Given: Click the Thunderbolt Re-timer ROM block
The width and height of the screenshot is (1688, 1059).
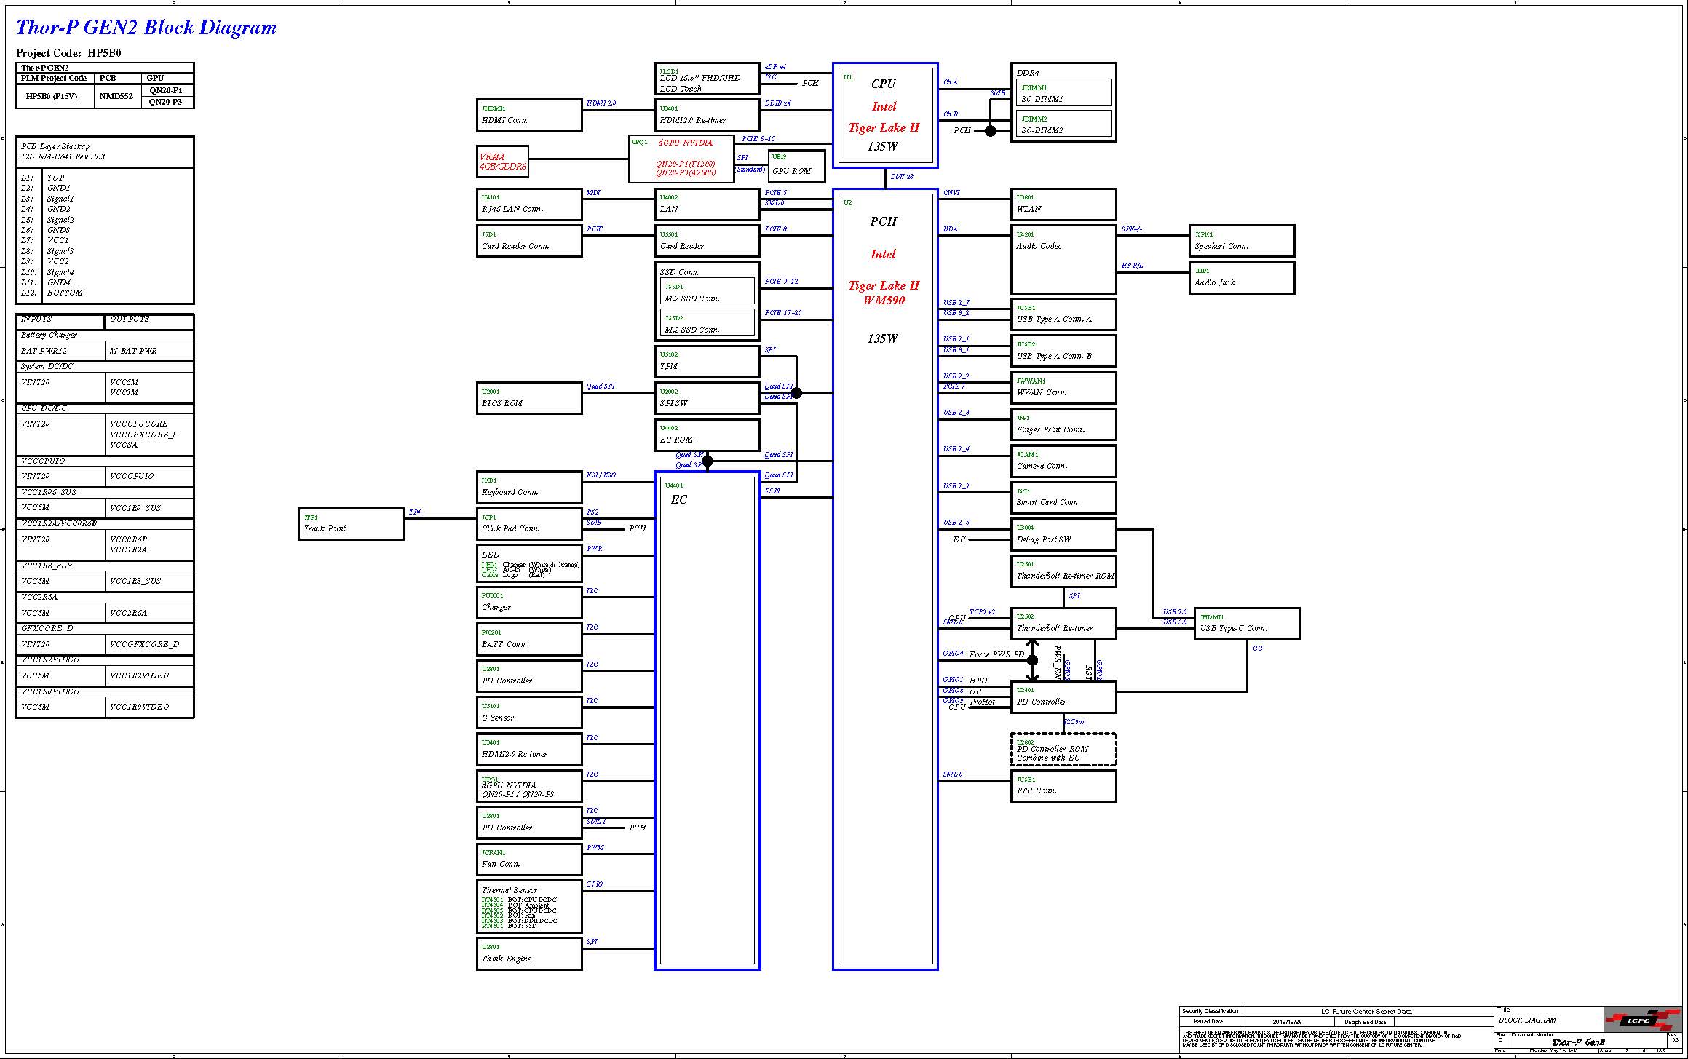Looking at the screenshot, I should 1063,571.
